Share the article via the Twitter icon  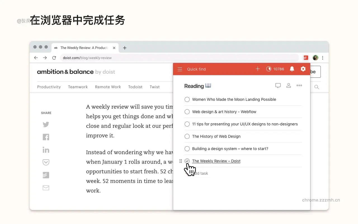coord(46,124)
